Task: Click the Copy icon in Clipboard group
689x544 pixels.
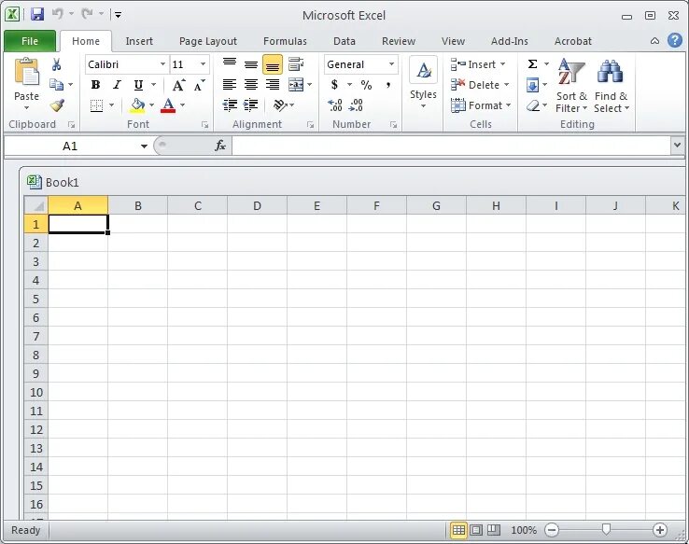Action: point(56,84)
